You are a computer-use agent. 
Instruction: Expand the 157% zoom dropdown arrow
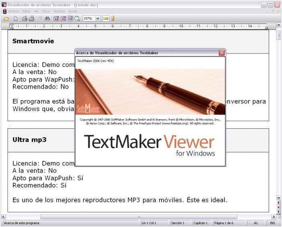click(97, 19)
